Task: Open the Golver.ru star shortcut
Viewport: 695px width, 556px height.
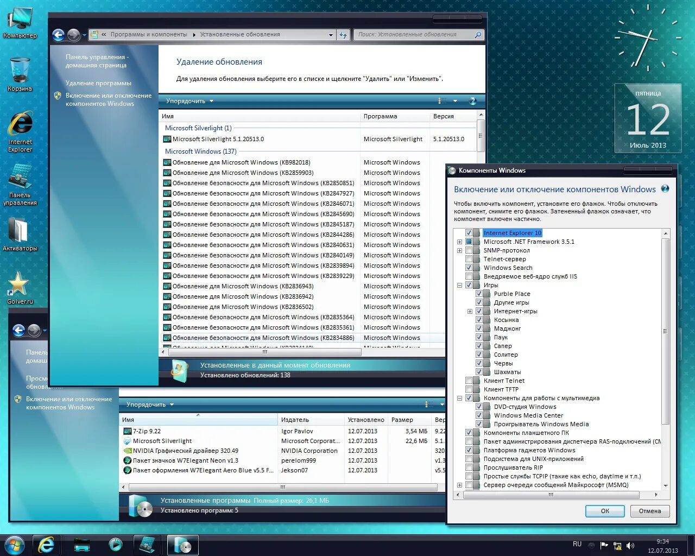Action: (20, 288)
